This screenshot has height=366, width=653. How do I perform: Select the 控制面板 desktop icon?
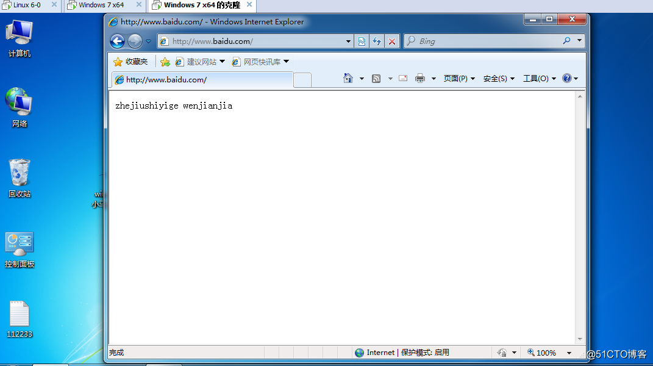(19, 249)
